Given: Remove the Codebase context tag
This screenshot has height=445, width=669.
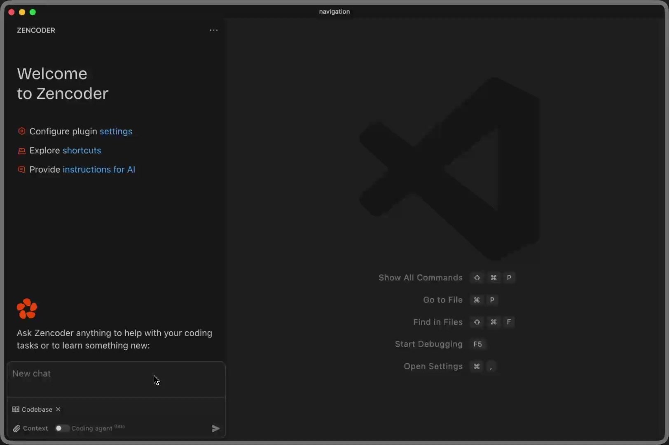Looking at the screenshot, I should [58, 409].
